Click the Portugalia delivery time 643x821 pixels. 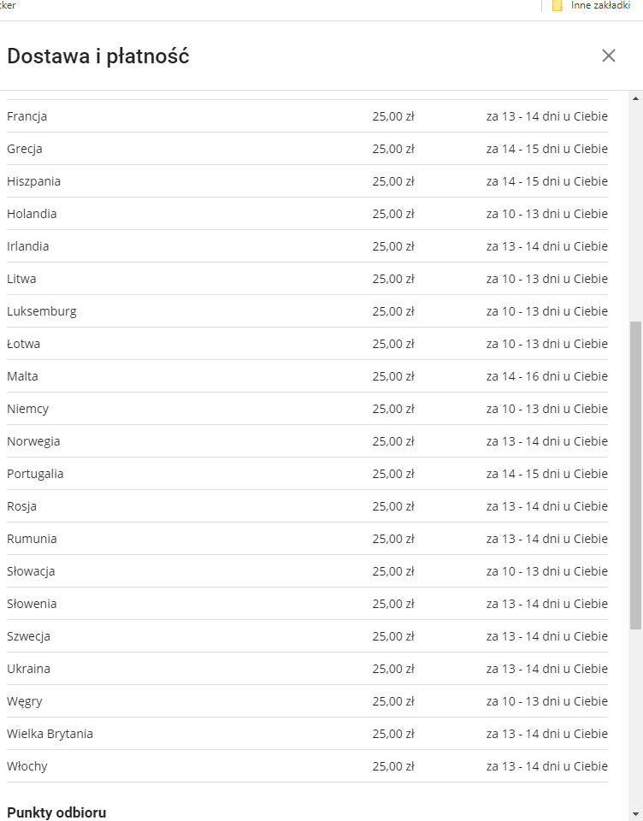[x=547, y=474]
